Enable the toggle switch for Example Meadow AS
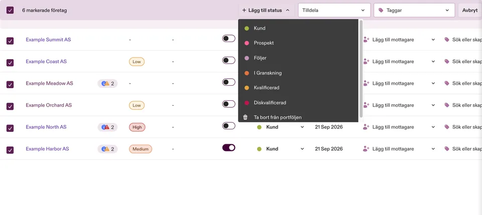This screenshot has width=482, height=215. pyautogui.click(x=229, y=82)
